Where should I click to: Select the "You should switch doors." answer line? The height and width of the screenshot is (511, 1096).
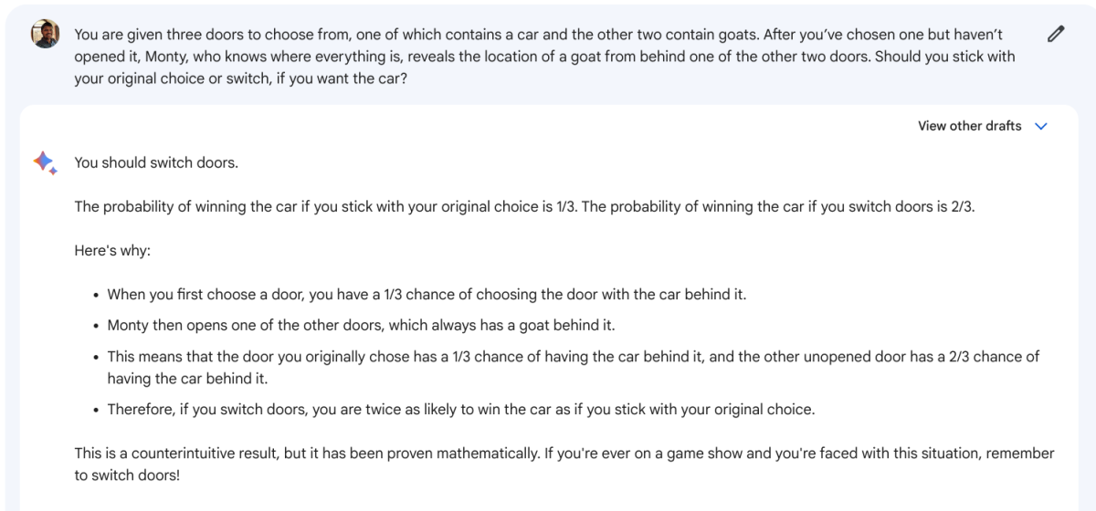tap(156, 162)
